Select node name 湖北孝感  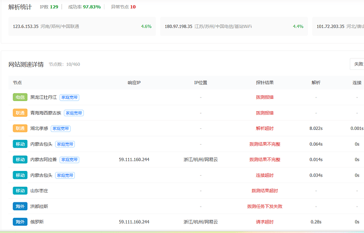[39, 128]
